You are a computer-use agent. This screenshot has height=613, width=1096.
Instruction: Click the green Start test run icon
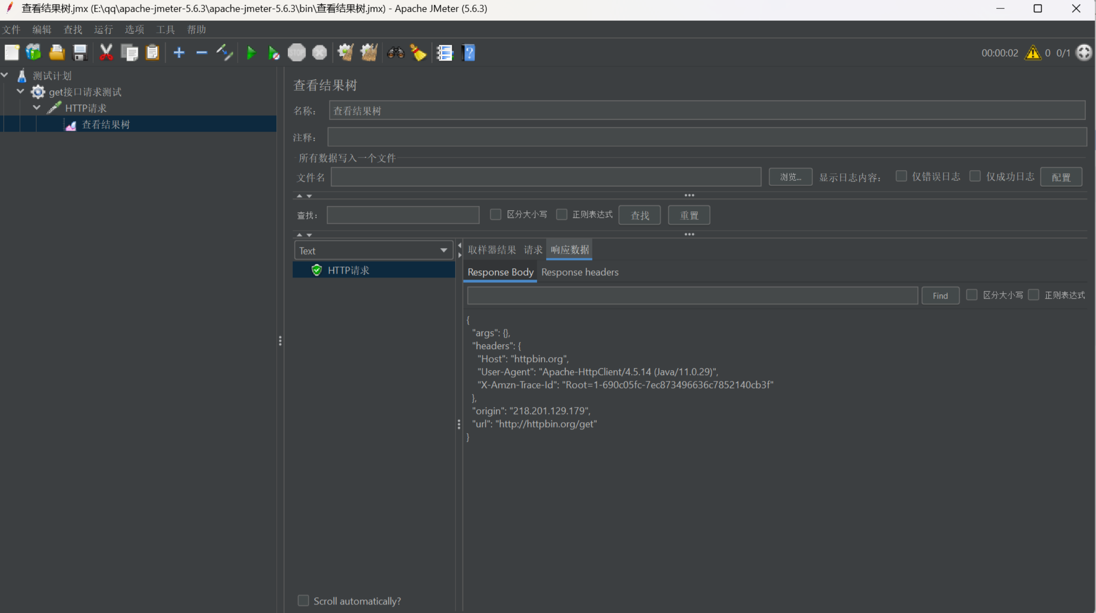click(251, 53)
